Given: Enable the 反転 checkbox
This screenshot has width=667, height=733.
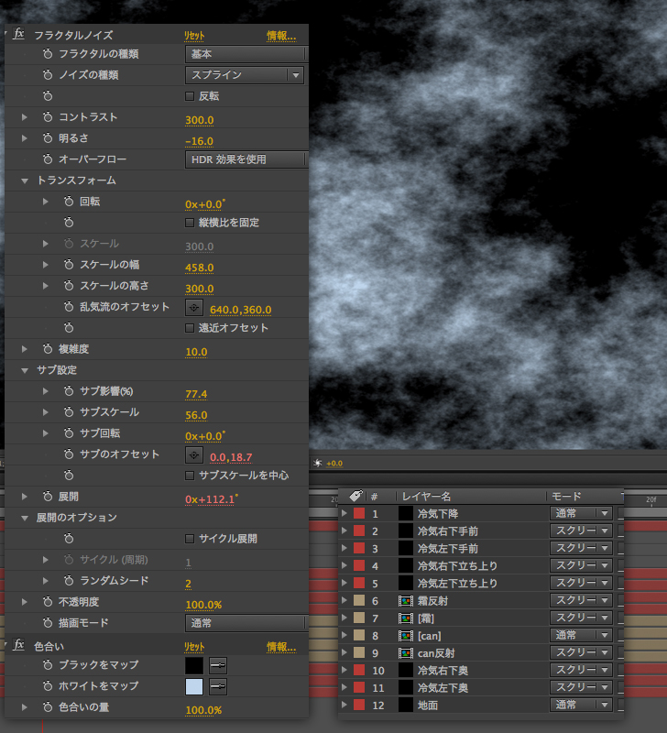Looking at the screenshot, I should tap(190, 96).
